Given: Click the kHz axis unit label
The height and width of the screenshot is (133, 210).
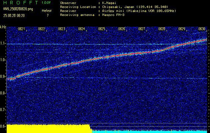Looking at the screenshot, I should click(3, 27).
